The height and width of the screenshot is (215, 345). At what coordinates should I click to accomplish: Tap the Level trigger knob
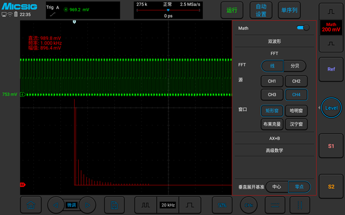click(331, 108)
